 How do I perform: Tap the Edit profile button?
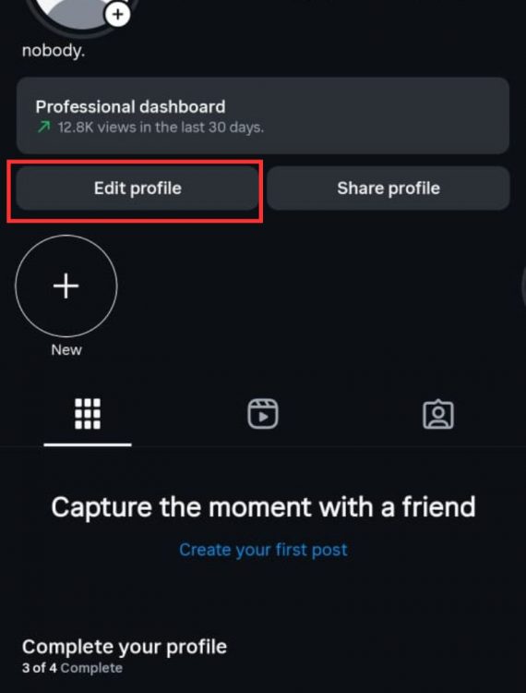[137, 188]
